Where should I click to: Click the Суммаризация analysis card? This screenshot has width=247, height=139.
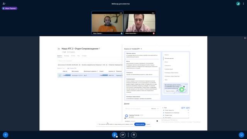[142, 86]
